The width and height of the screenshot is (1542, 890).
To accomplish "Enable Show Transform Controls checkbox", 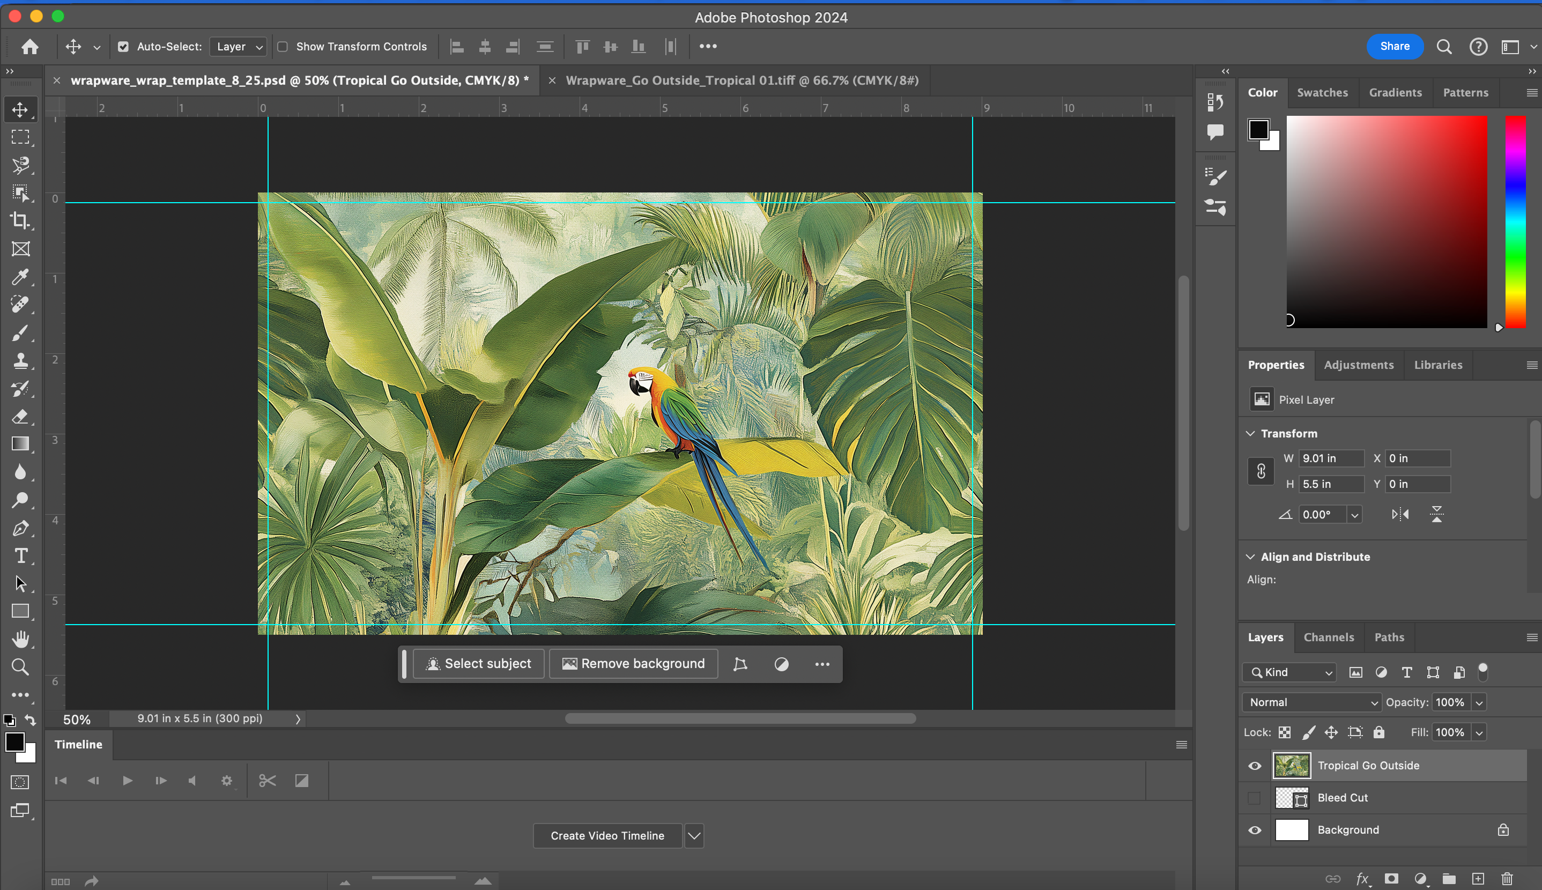I will pyautogui.click(x=283, y=47).
